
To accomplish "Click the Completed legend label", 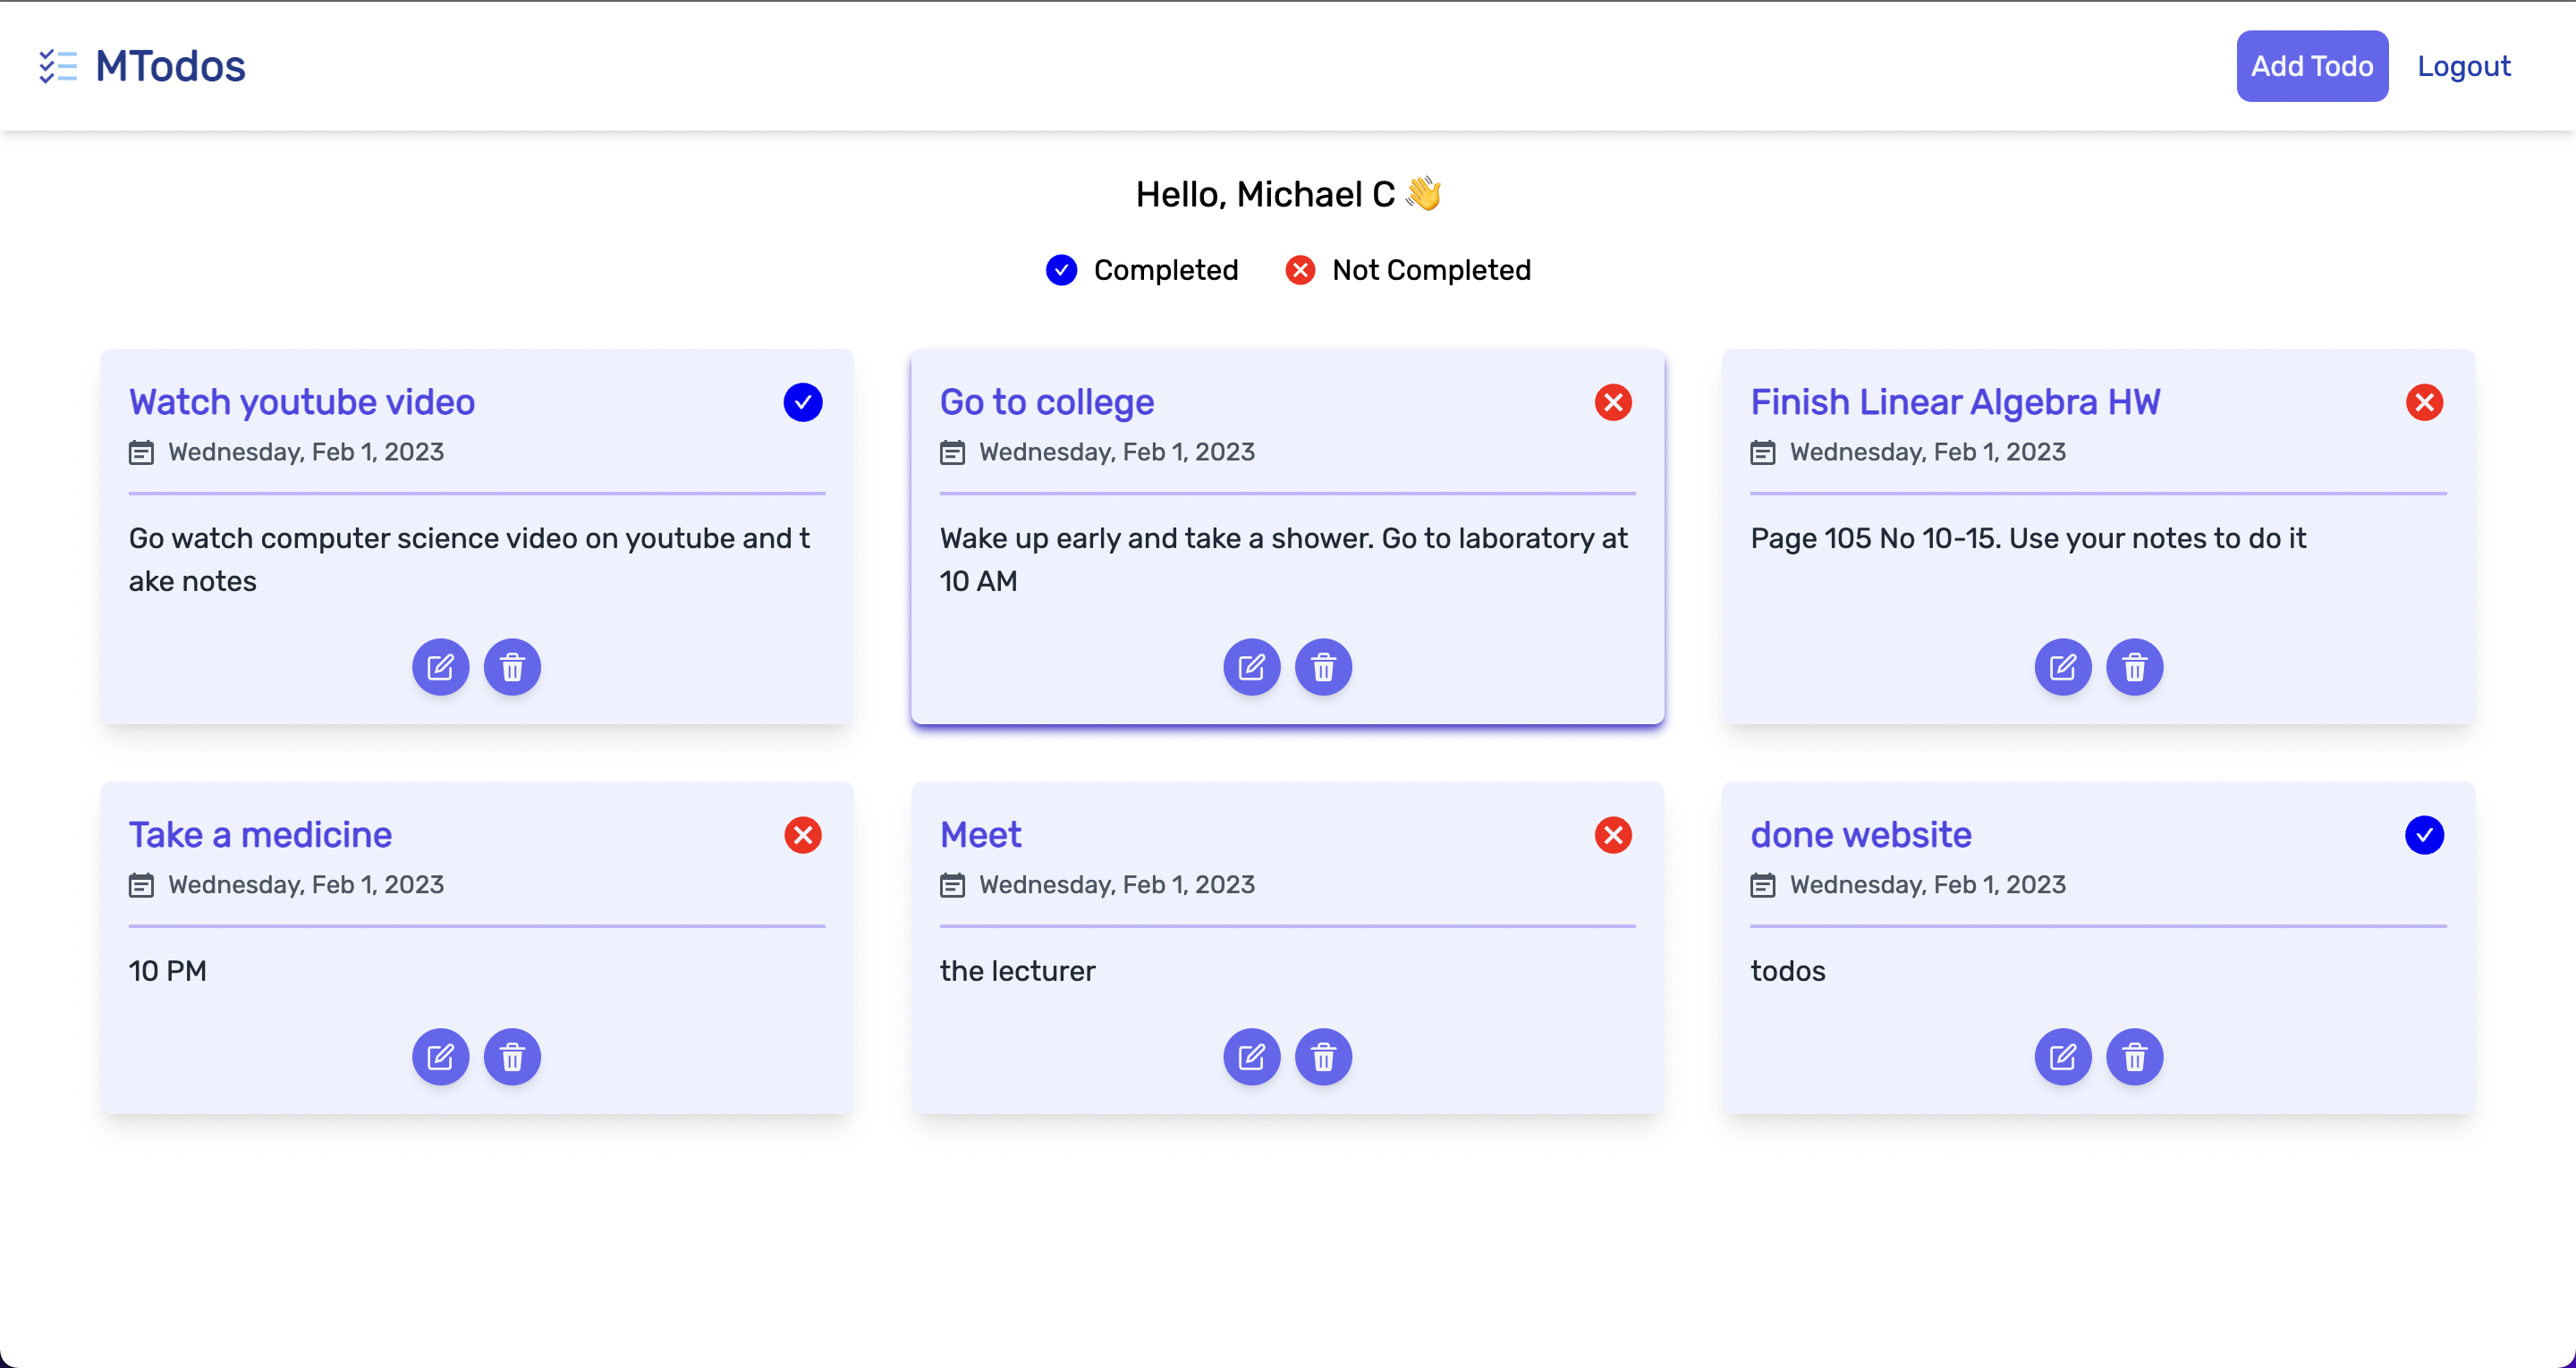I will pos(1166,270).
